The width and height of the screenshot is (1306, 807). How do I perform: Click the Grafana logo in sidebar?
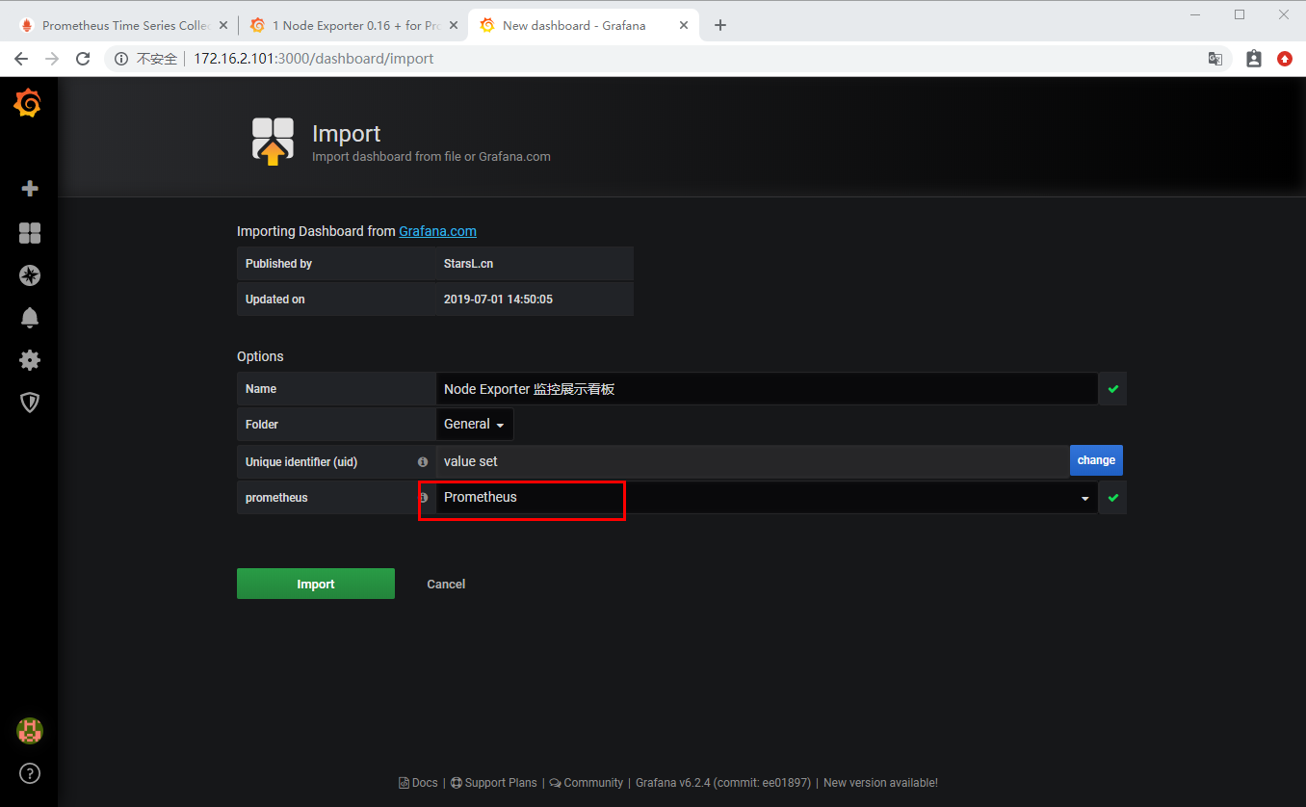(28, 103)
